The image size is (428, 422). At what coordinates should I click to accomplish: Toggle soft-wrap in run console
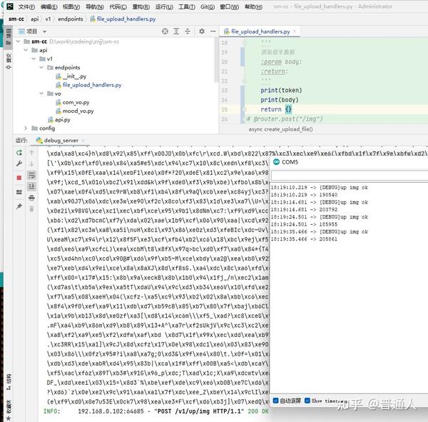[x=31, y=175]
